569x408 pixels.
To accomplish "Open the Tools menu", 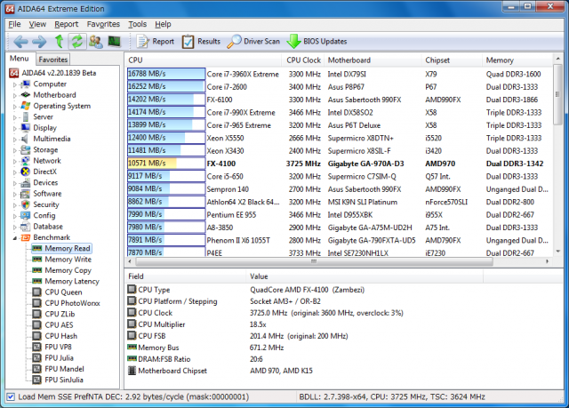I will pyautogui.click(x=137, y=24).
